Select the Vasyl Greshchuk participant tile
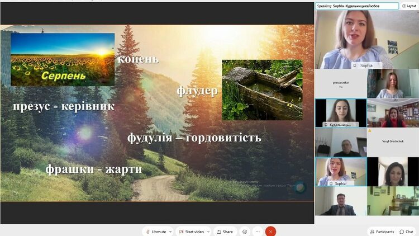 393,142
